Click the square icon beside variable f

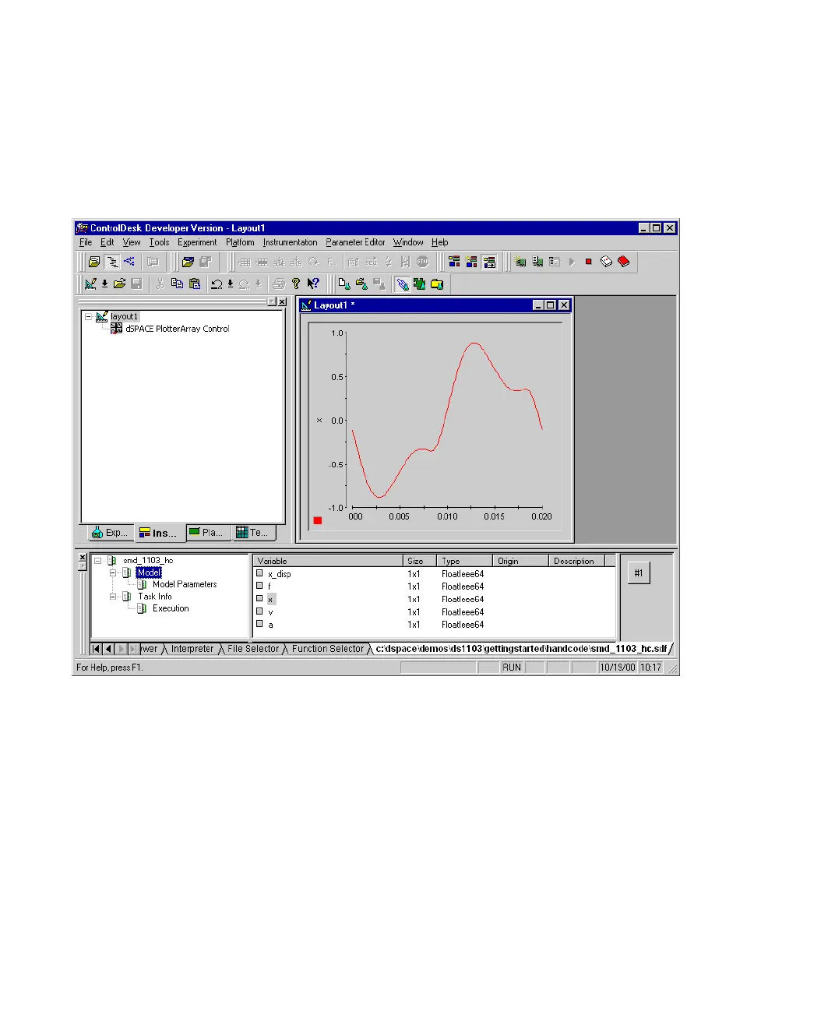[259, 586]
